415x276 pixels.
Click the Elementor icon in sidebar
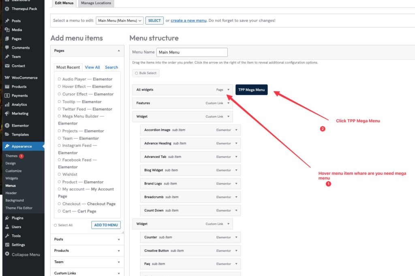[x=7, y=125]
